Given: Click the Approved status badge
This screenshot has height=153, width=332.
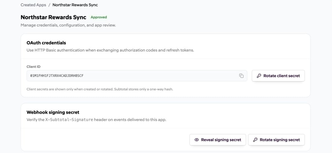Looking at the screenshot, I should click(x=99, y=17).
